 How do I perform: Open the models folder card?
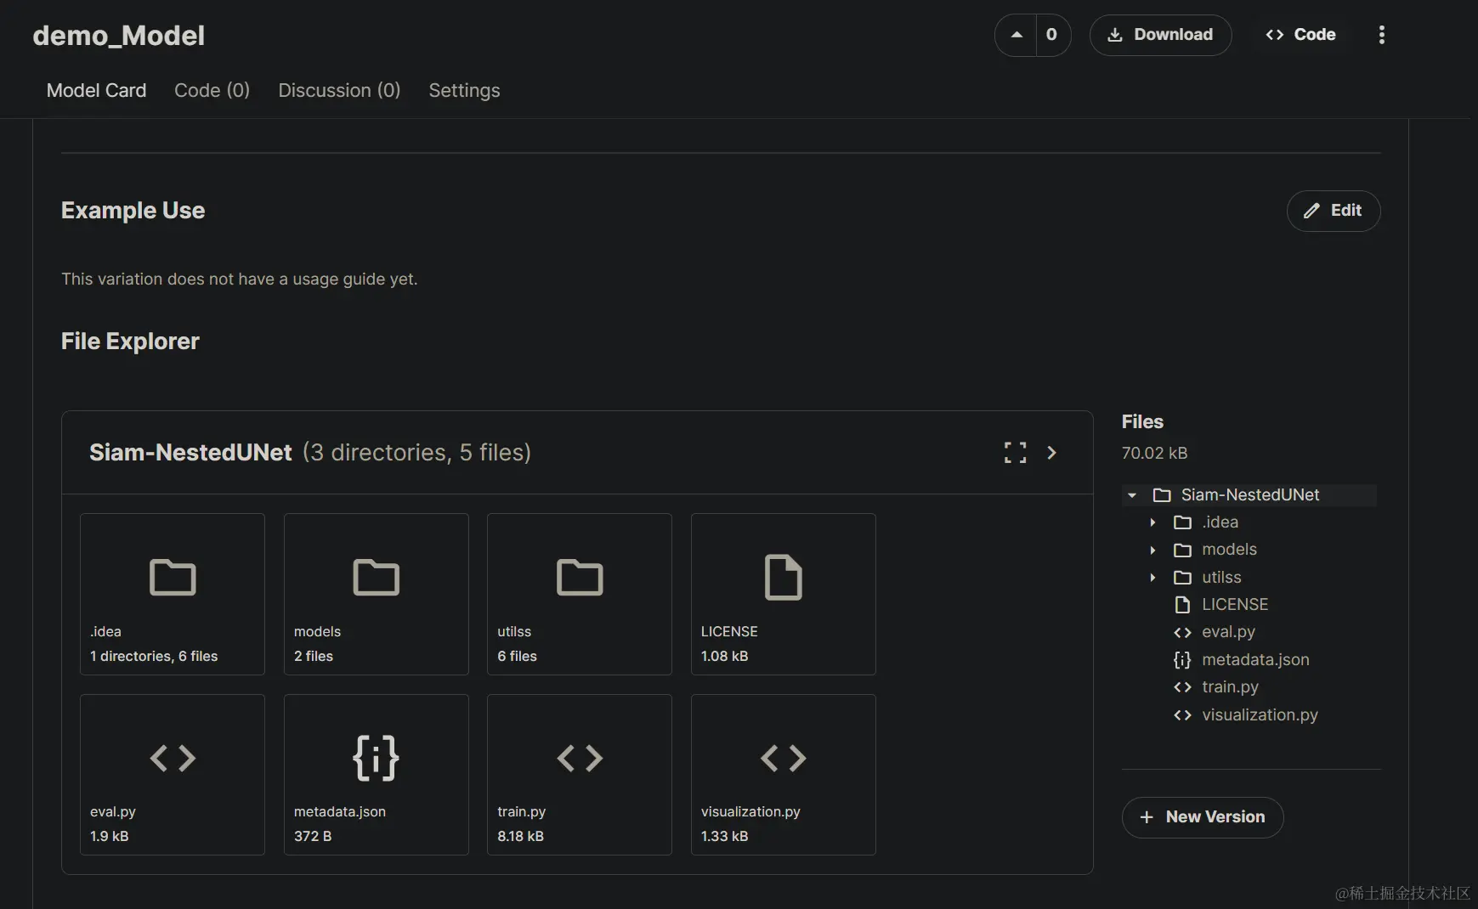point(376,594)
